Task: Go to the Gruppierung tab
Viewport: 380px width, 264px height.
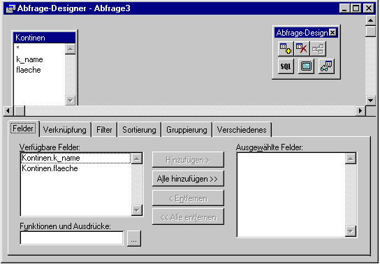Action: 187,130
